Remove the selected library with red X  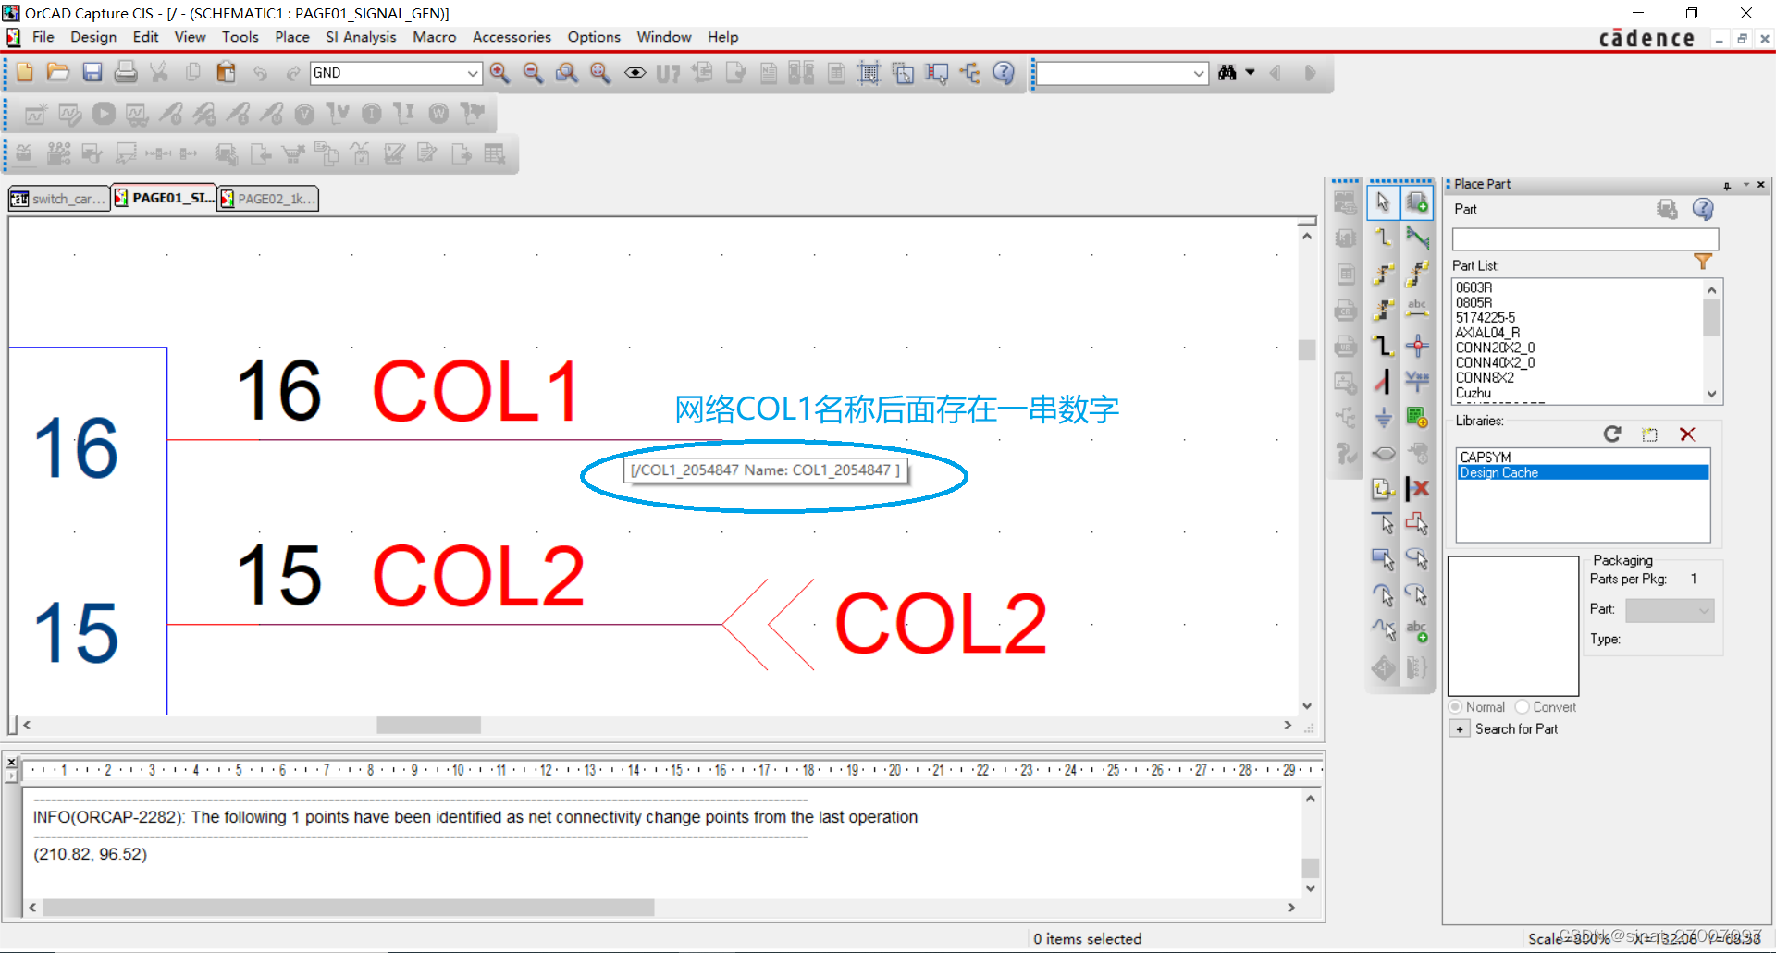[1688, 434]
